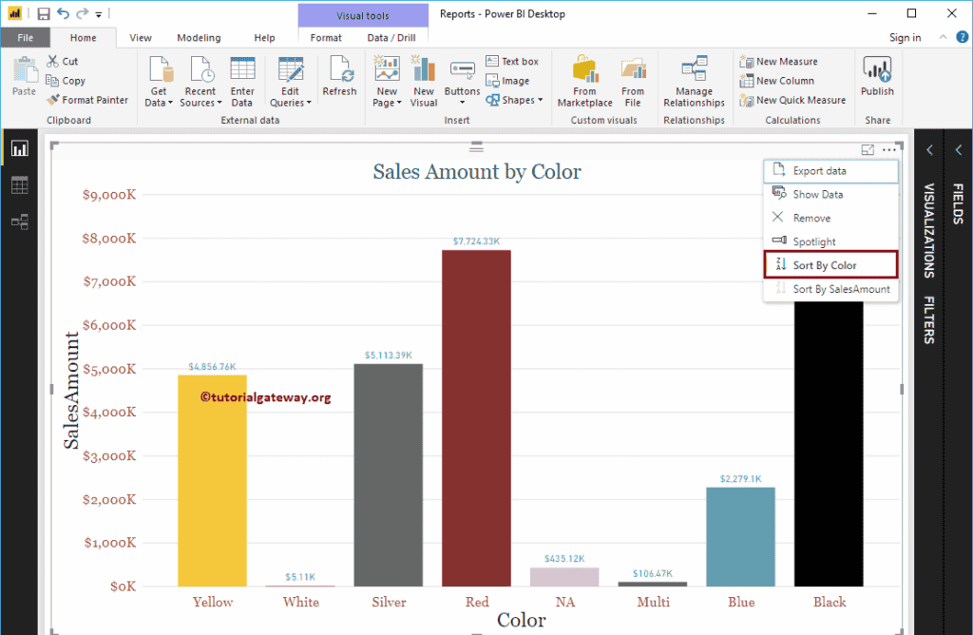
Task: Click the visual's top drag handle grip
Action: (x=477, y=146)
